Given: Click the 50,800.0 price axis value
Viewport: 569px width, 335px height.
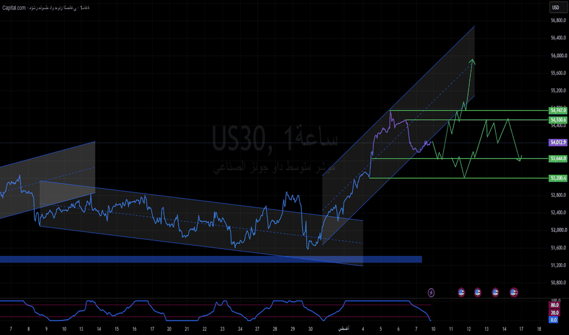Looking at the screenshot, I should [558, 283].
